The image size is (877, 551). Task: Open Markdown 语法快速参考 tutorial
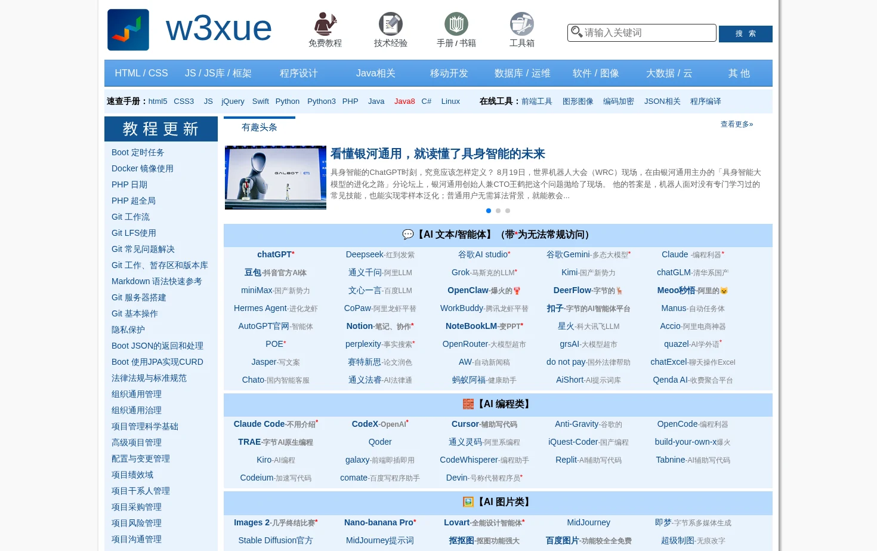click(157, 282)
